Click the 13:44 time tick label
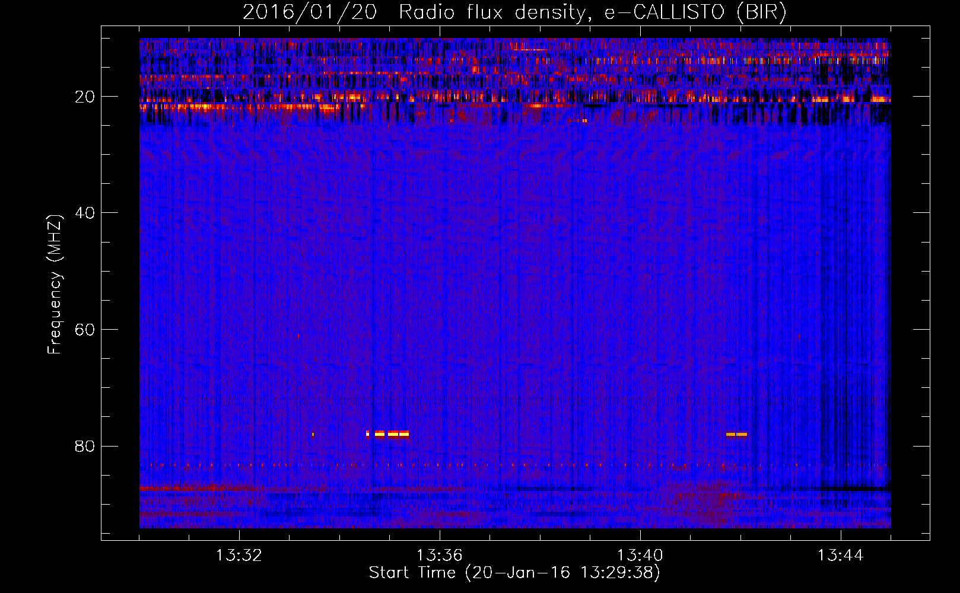 tap(841, 556)
